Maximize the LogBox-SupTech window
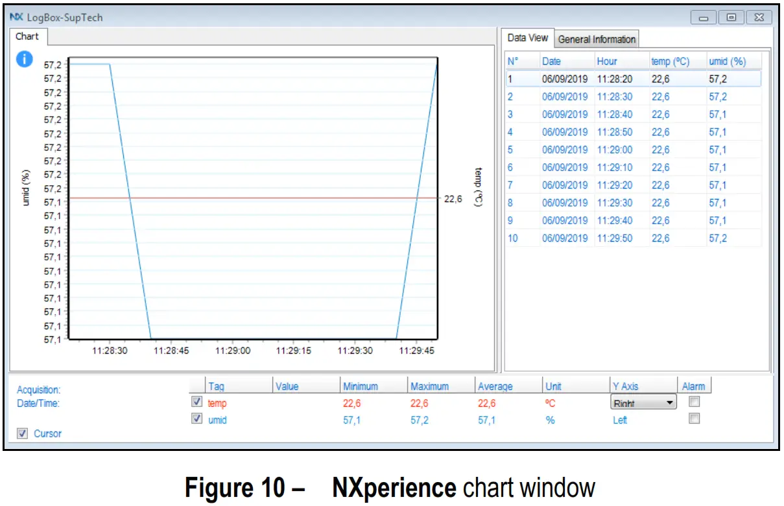Viewport: 784px width, 506px height. pyautogui.click(x=731, y=17)
